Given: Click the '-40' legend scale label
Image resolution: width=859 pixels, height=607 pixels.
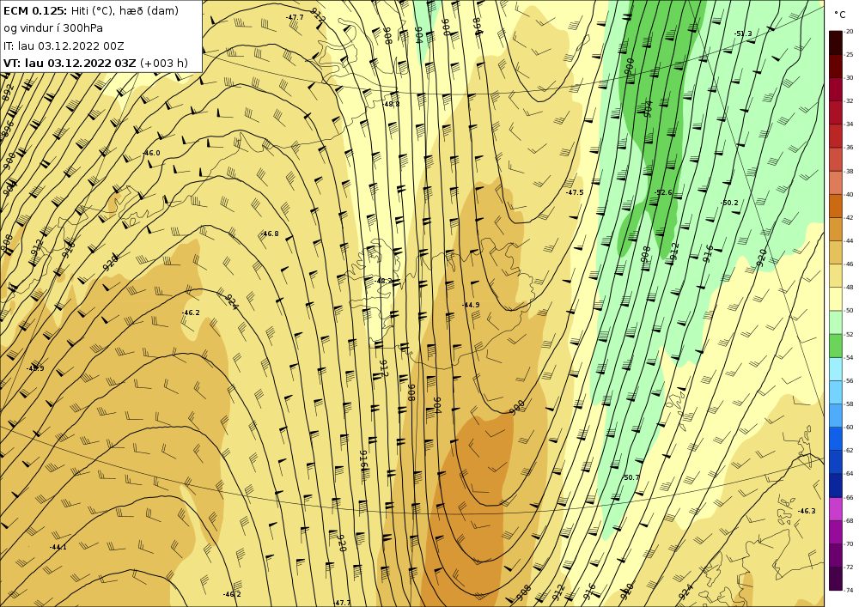Looking at the screenshot, I should click(849, 194).
